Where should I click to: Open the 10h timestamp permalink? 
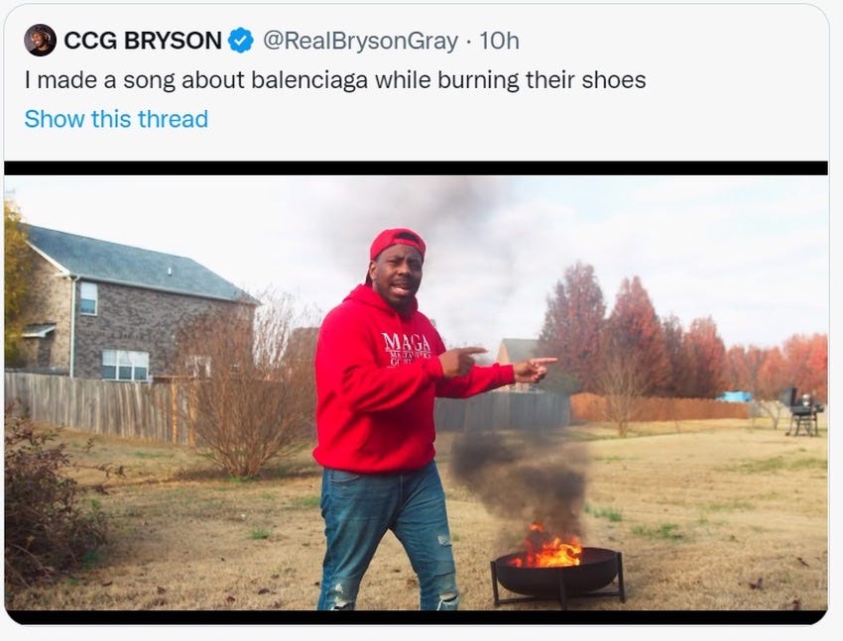click(x=499, y=41)
